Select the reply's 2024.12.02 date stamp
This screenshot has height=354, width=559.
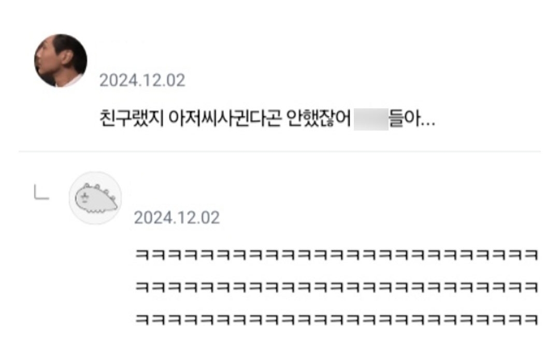[x=177, y=218]
